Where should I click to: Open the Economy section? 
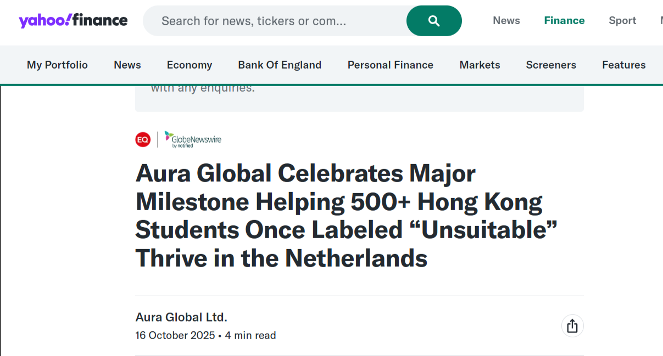(190, 65)
